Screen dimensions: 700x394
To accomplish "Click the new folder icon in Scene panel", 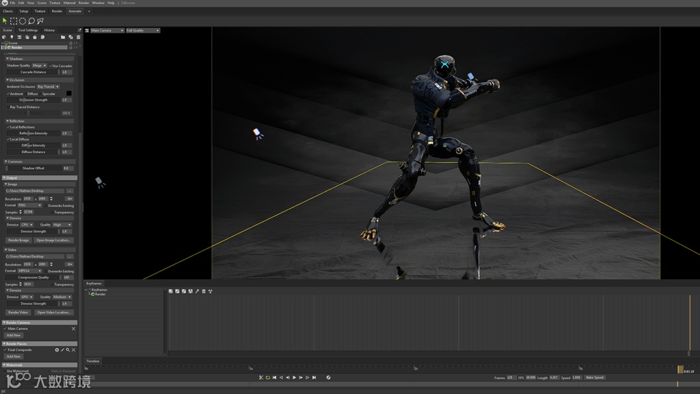I will tap(63, 37).
